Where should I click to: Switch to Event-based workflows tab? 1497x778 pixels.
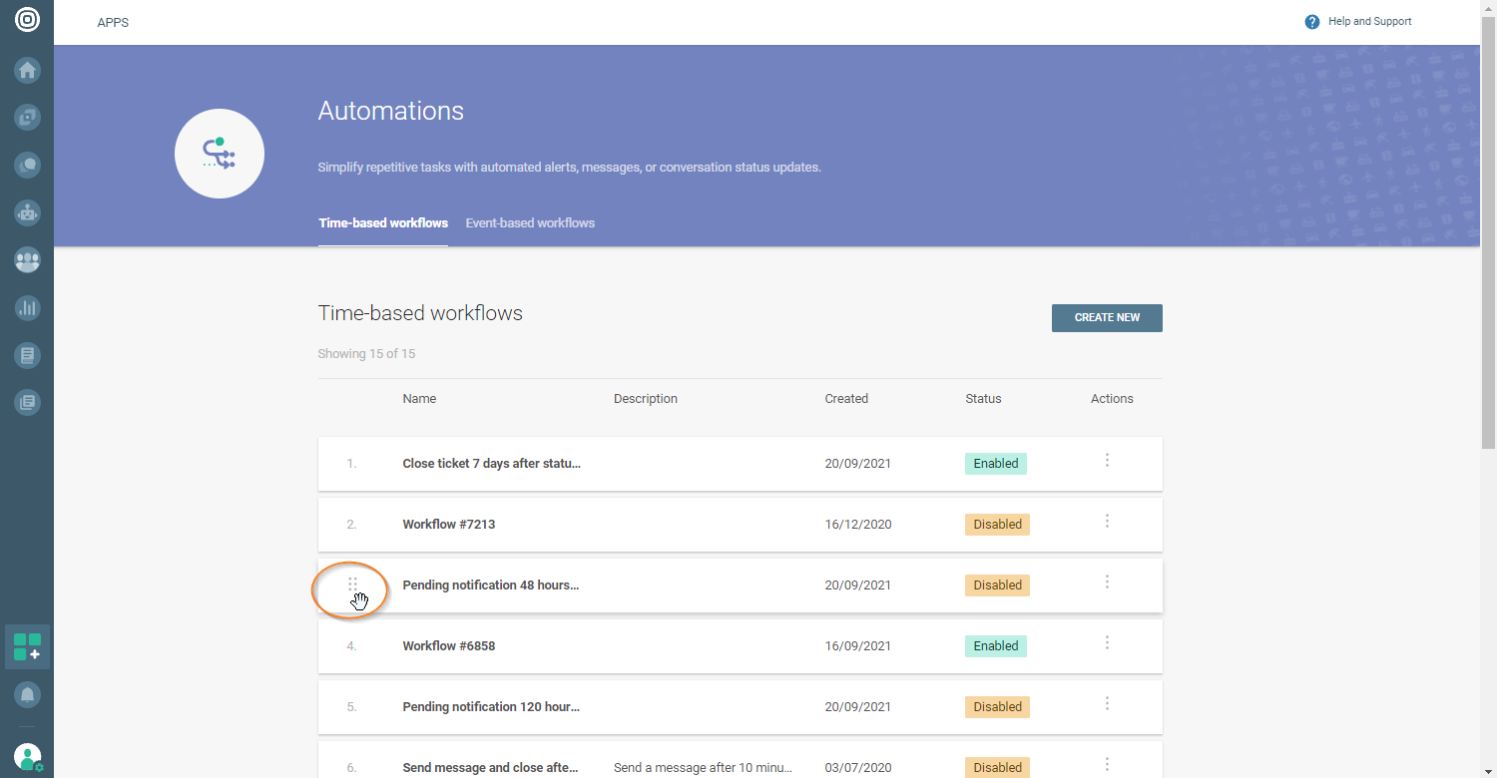[x=530, y=223]
